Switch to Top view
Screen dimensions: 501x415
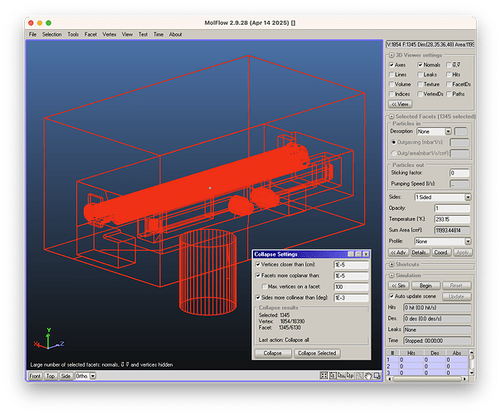tap(51, 376)
